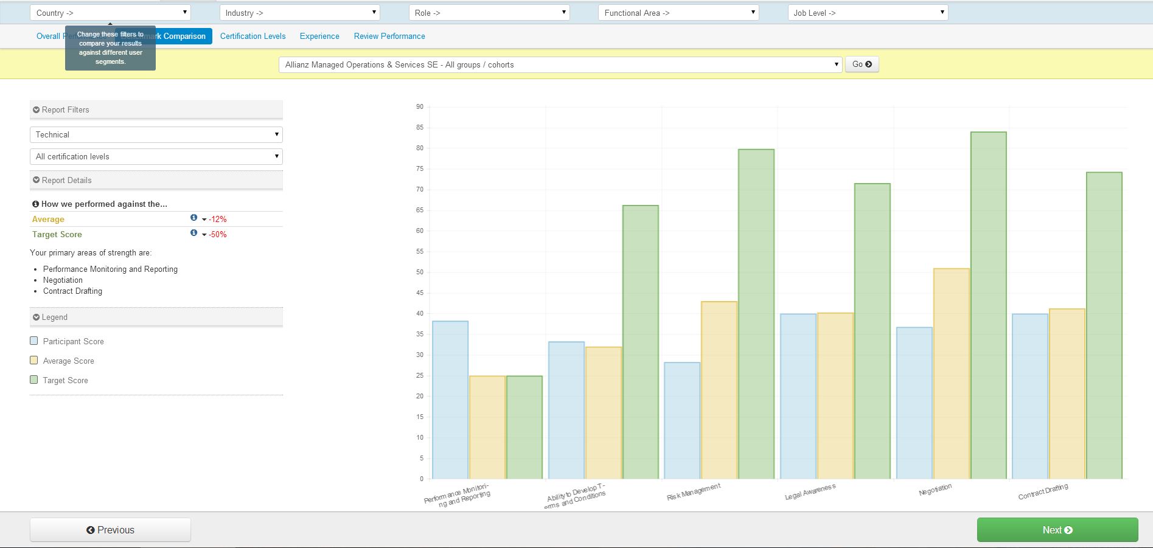Click the info icon beside Average
Viewport: 1153px width, 548px height.
tap(194, 218)
